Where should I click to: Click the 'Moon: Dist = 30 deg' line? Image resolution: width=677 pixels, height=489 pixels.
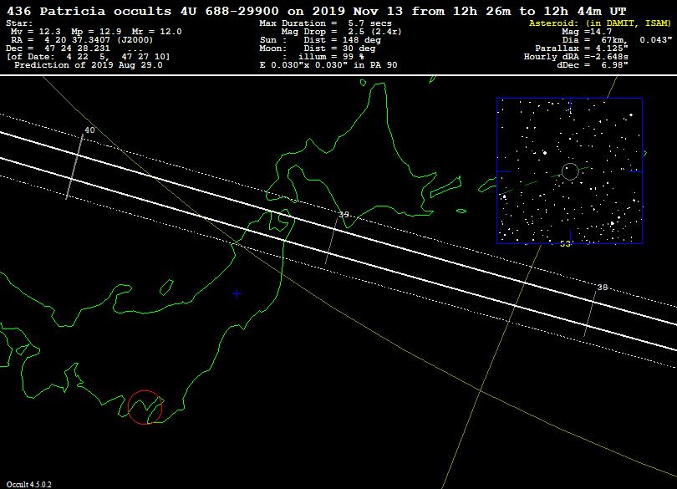[x=318, y=48]
